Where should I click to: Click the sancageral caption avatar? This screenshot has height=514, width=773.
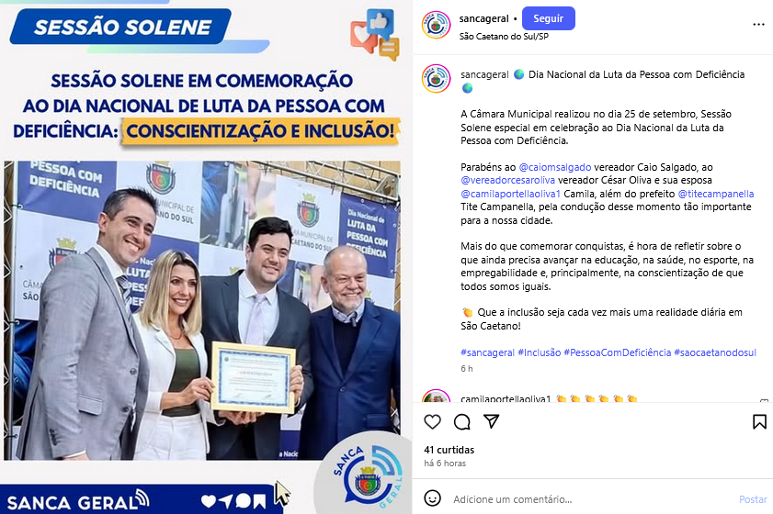[x=437, y=78]
